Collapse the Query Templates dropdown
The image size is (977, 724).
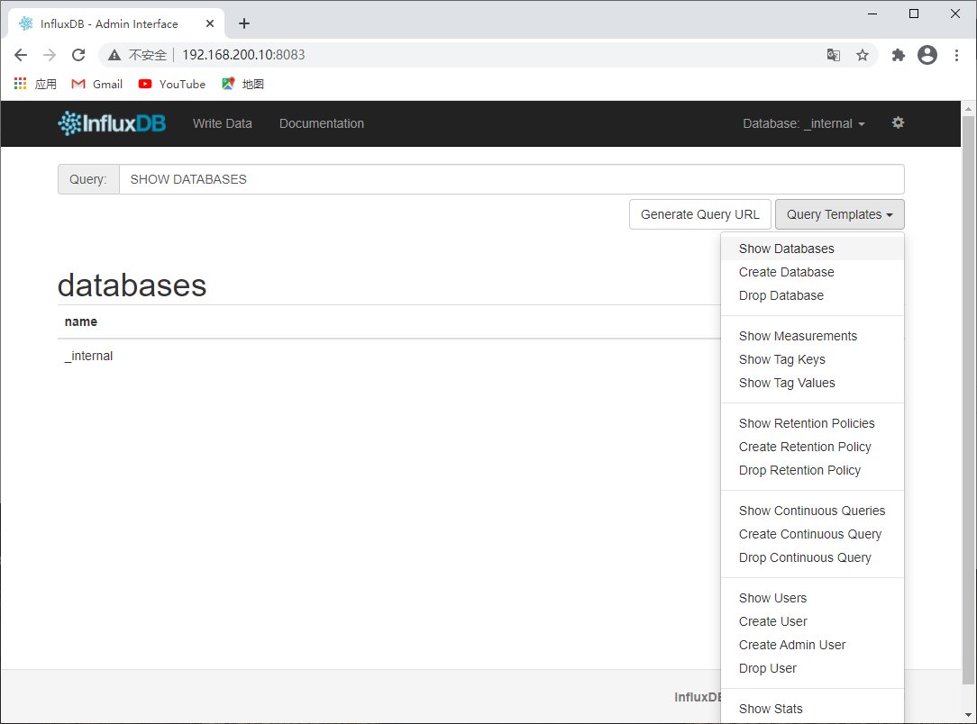click(839, 214)
